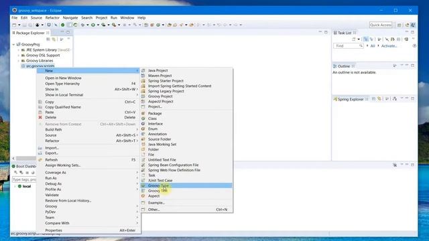Click the Boot Dashboard green icon
Screen dimensions: 429x241
(13, 166)
